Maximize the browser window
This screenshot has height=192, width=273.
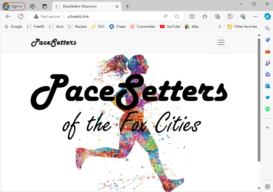click(x=254, y=4)
